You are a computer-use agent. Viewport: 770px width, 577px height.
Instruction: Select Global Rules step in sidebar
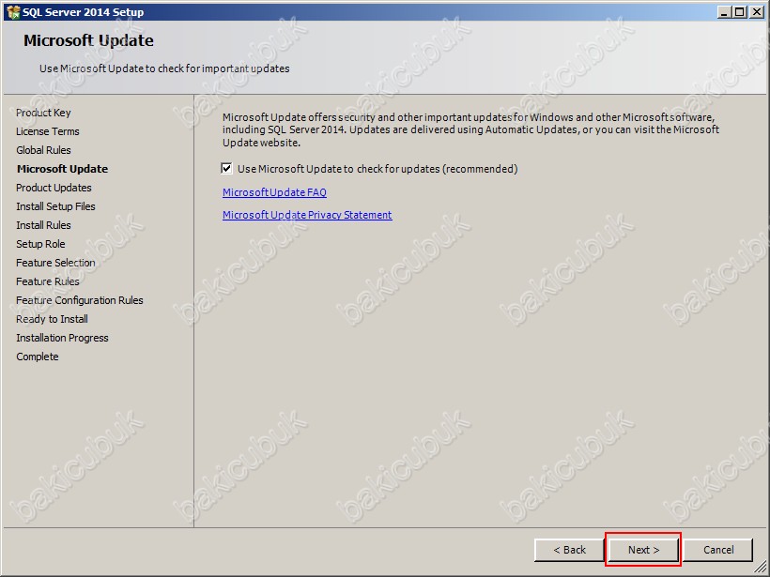tap(43, 150)
